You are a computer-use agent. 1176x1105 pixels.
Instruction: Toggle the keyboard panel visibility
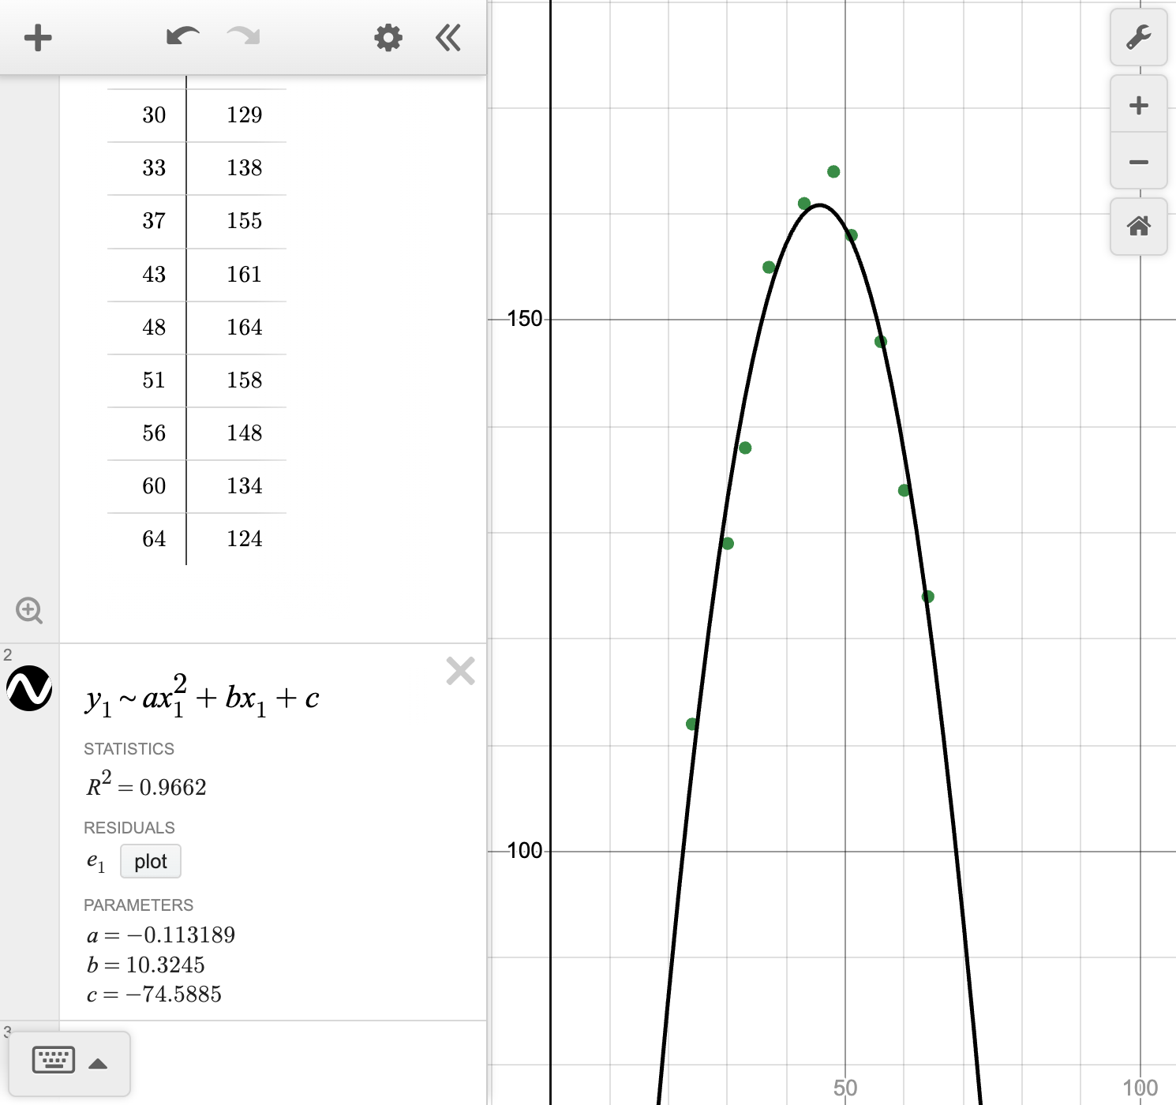52,1060
